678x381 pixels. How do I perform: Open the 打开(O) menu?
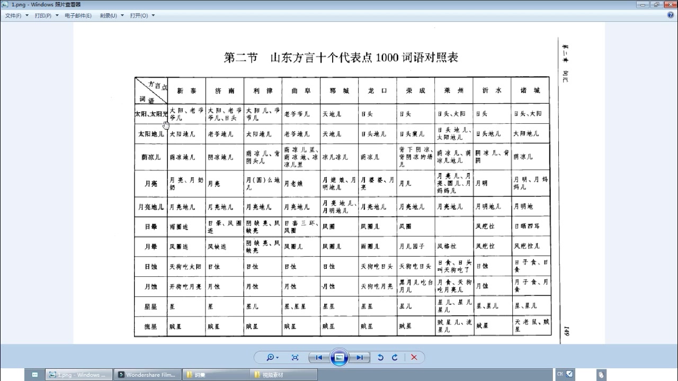pos(142,15)
